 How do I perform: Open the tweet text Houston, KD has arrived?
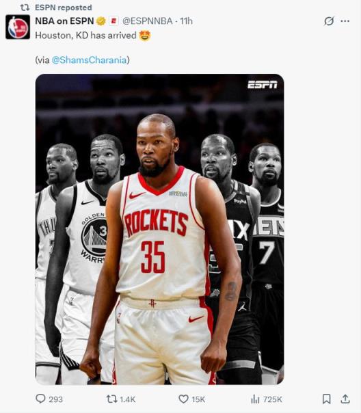(x=85, y=36)
